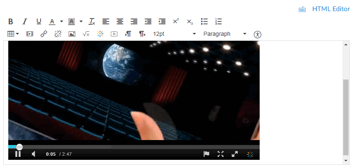Image resolution: width=356 pixels, height=166 pixels.
Task: Toggle bold formatting
Action: click(x=11, y=22)
